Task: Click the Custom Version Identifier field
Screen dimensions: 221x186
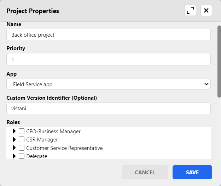Action: 109,109
